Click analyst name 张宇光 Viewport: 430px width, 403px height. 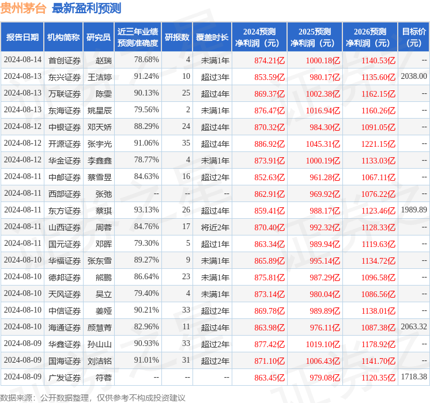(100, 144)
